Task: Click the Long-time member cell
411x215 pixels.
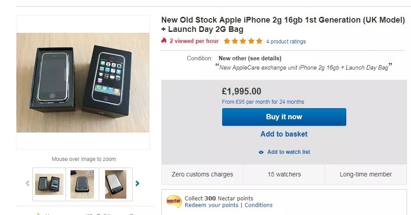Action: (x=366, y=174)
